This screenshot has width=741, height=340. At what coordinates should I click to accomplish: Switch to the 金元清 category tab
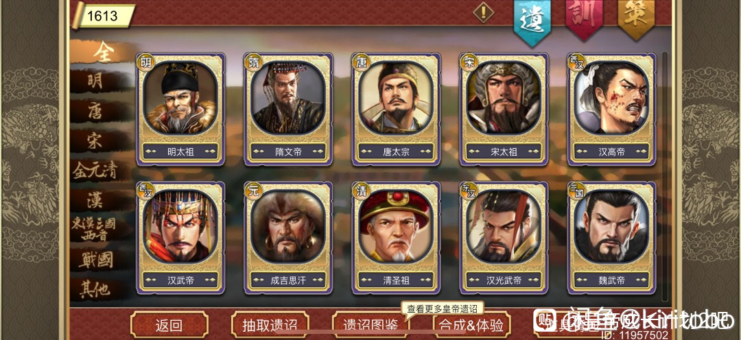point(95,171)
